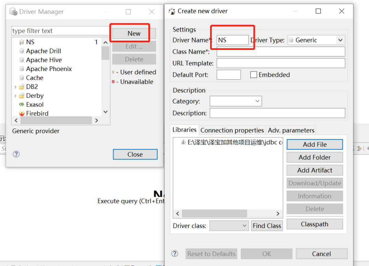
Task: Switch to the Connection properties tab
Action: (232, 130)
